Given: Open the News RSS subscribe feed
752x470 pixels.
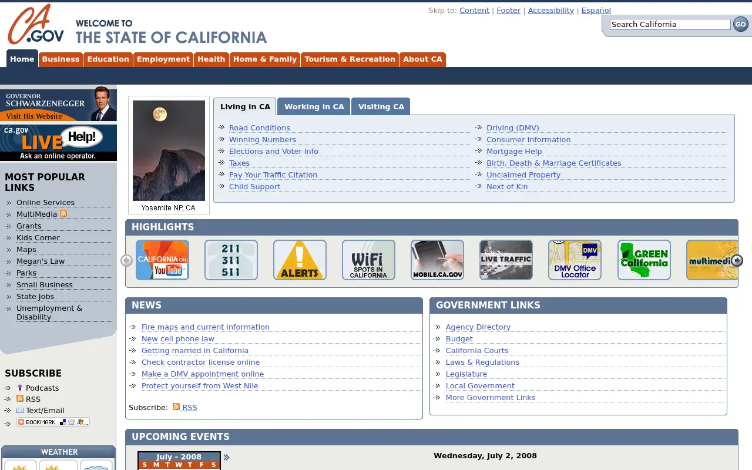Looking at the screenshot, I should [x=184, y=407].
